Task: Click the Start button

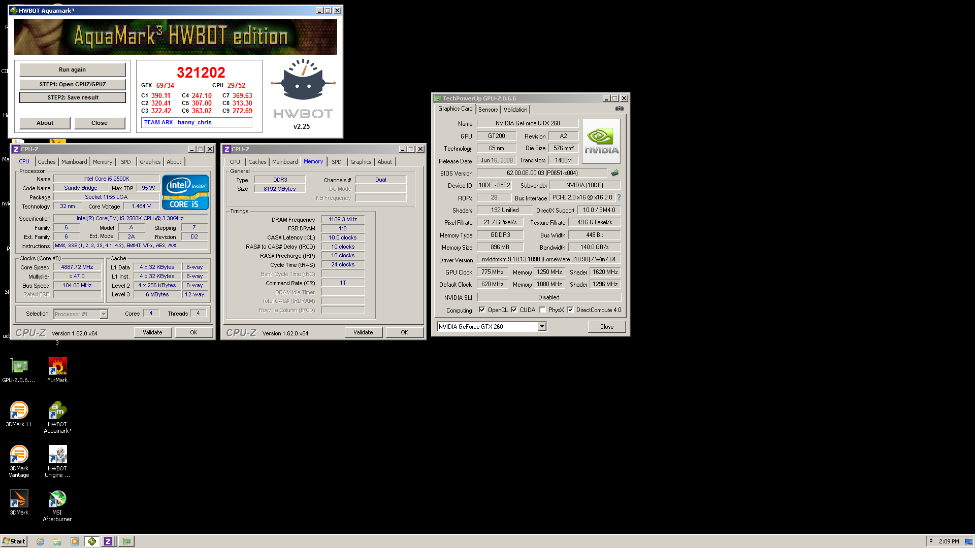Action: 14,541
